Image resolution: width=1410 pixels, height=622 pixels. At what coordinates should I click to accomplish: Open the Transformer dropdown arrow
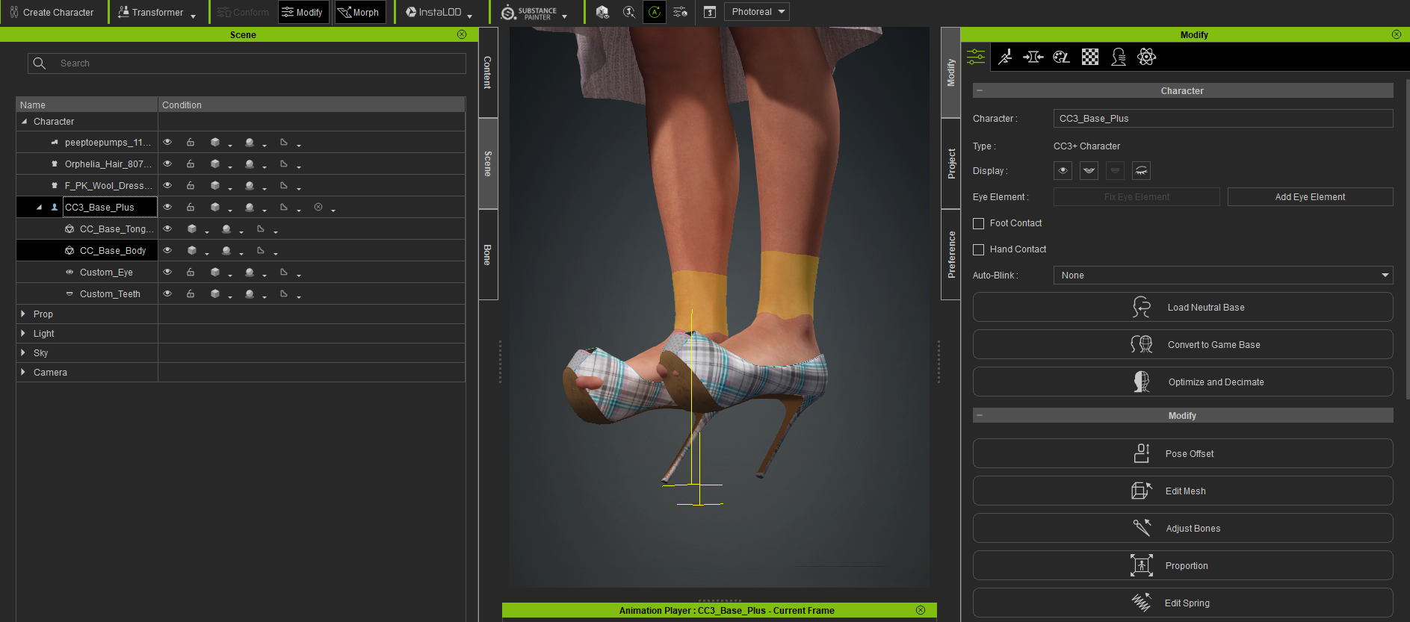(193, 16)
